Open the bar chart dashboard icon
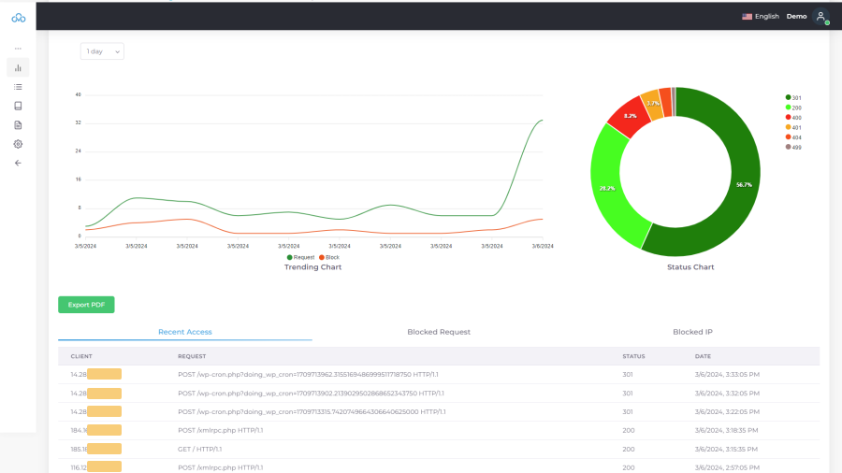This screenshot has height=473, width=842. 18,67
